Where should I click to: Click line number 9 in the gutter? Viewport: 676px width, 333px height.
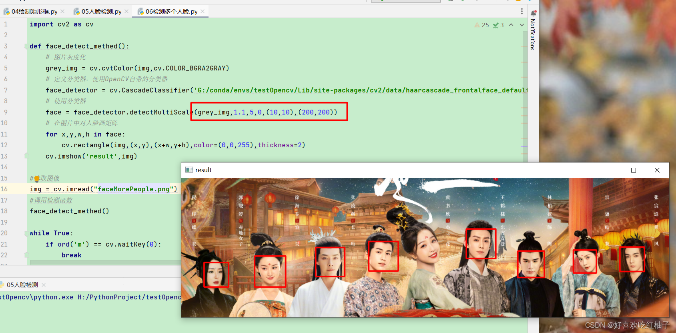[6, 112]
